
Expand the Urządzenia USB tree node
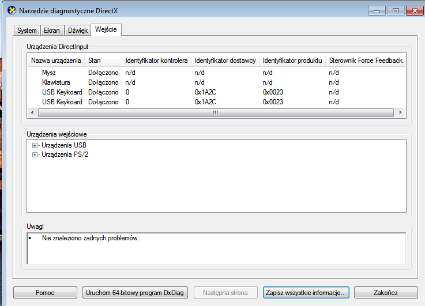pos(35,145)
